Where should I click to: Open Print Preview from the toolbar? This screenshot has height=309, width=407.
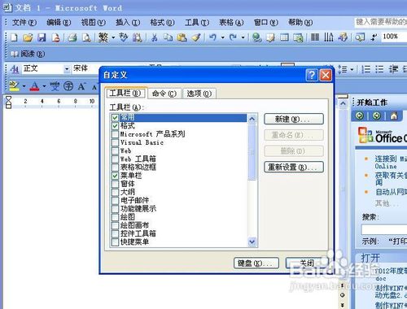(86, 37)
